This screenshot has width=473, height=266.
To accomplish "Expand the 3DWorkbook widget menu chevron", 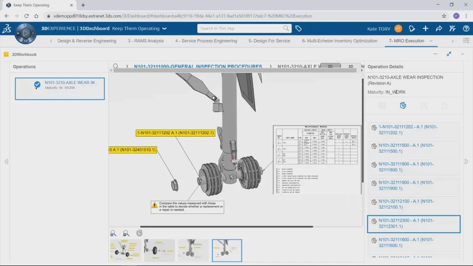I will 462,54.
